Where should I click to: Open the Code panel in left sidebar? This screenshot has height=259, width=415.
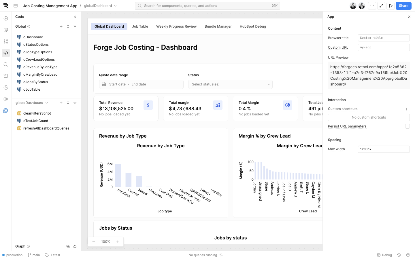6,53
